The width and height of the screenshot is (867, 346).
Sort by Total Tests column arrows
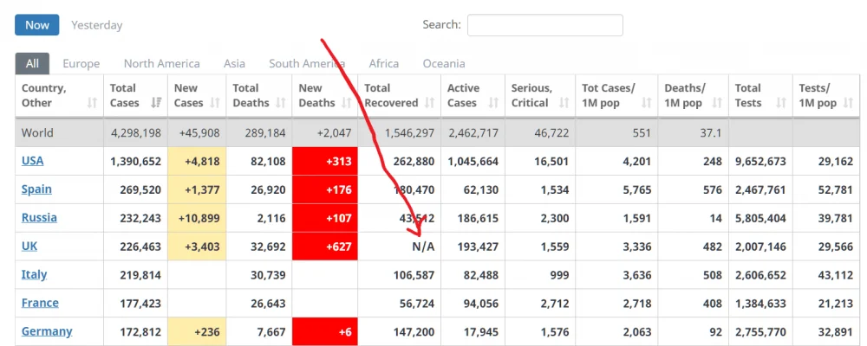click(x=781, y=103)
